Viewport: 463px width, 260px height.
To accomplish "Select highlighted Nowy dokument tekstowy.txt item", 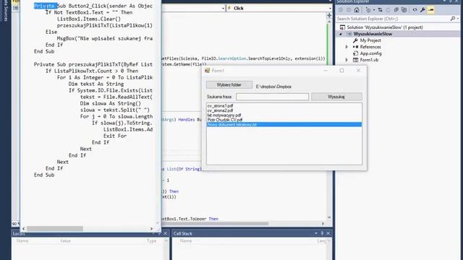I will [x=284, y=124].
